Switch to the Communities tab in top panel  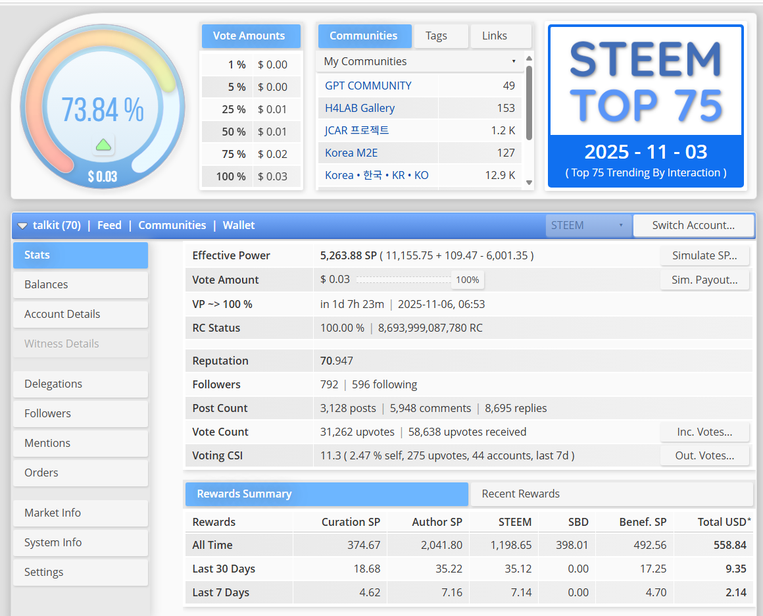(x=364, y=36)
